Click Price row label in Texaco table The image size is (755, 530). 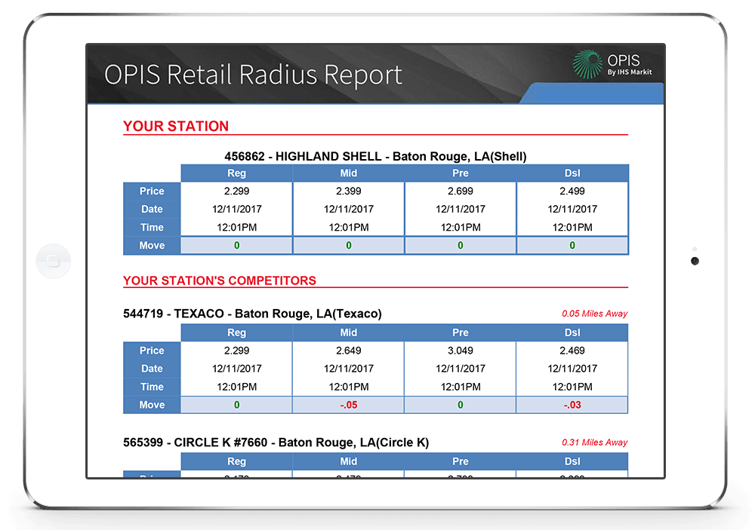[x=152, y=351]
